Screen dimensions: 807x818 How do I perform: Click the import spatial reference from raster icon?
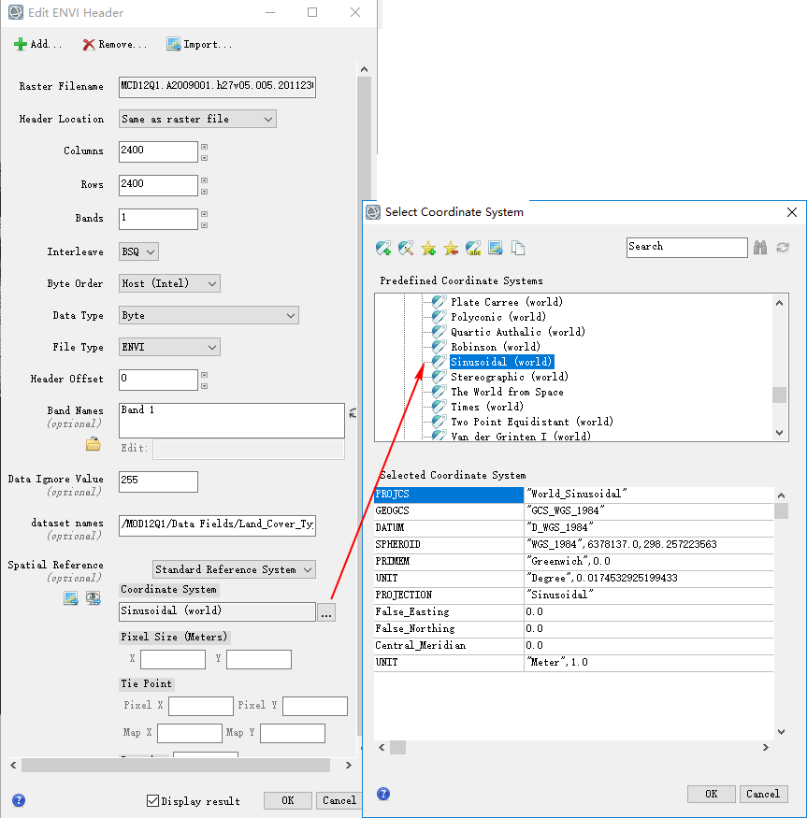coord(71,598)
